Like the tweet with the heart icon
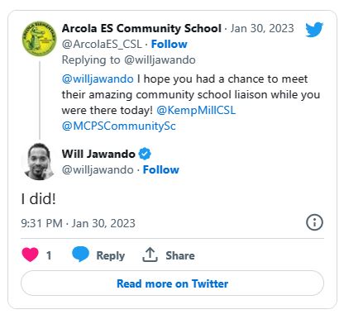The height and width of the screenshot is (319, 344). coord(31,255)
